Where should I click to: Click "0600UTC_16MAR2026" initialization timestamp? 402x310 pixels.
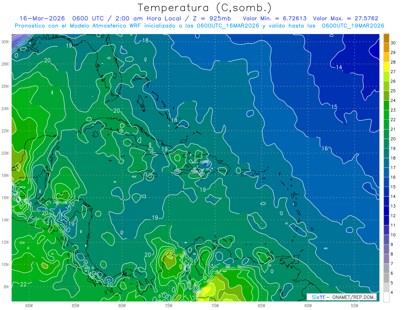coord(228,26)
